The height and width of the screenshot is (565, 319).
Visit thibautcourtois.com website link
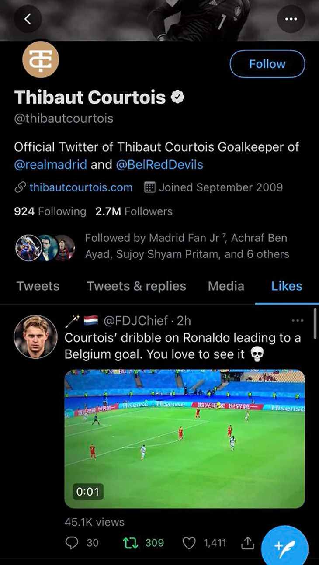point(81,187)
